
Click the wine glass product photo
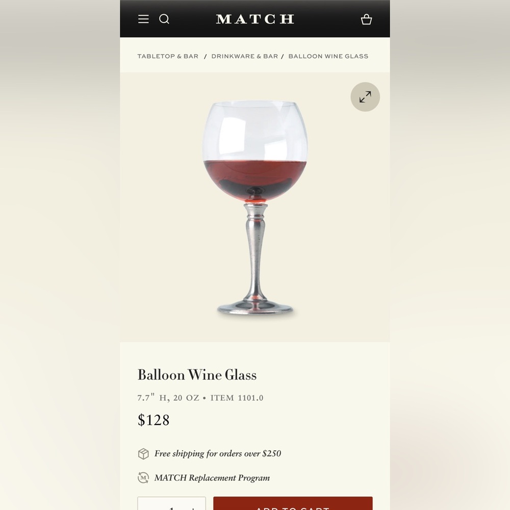(x=255, y=204)
